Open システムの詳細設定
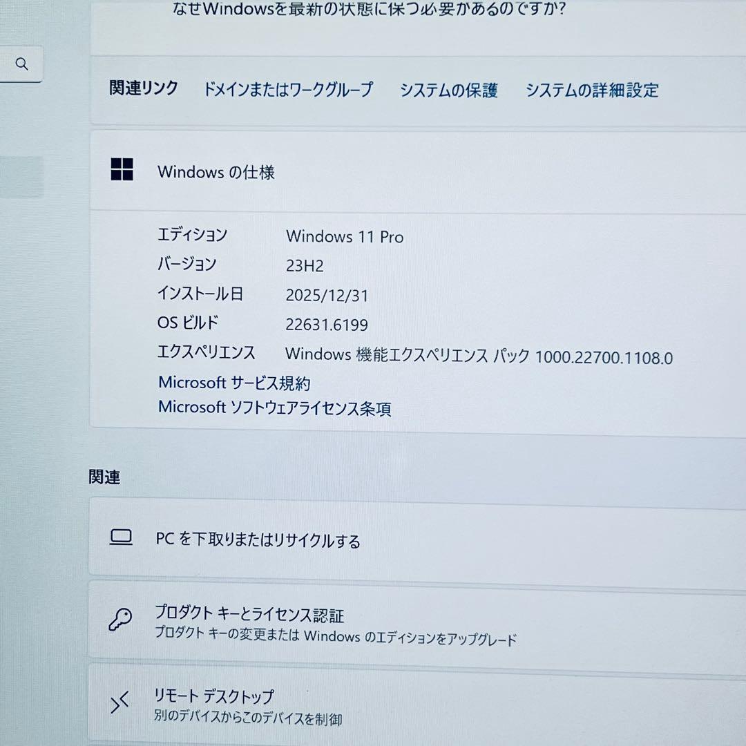746x746 pixels. coord(593,90)
